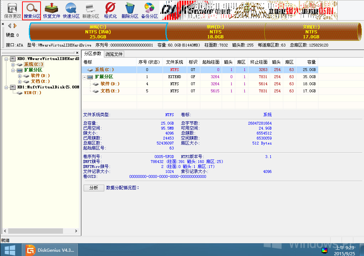The width and height of the screenshot is (364, 256).
Task: Collapse 扩展分区 row in partition table
Action: [85, 77]
